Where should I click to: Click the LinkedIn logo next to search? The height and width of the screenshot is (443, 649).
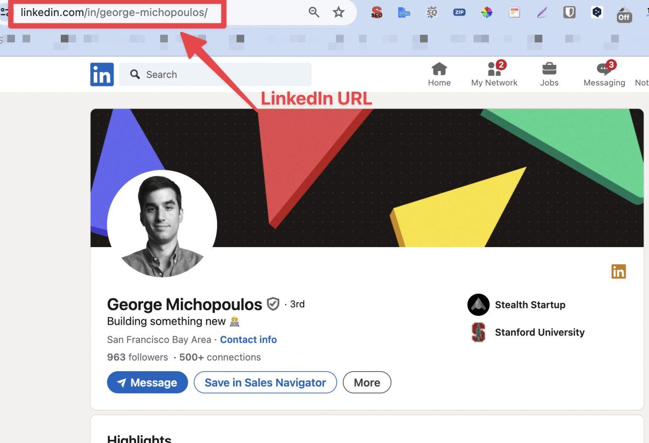pyautogui.click(x=102, y=74)
